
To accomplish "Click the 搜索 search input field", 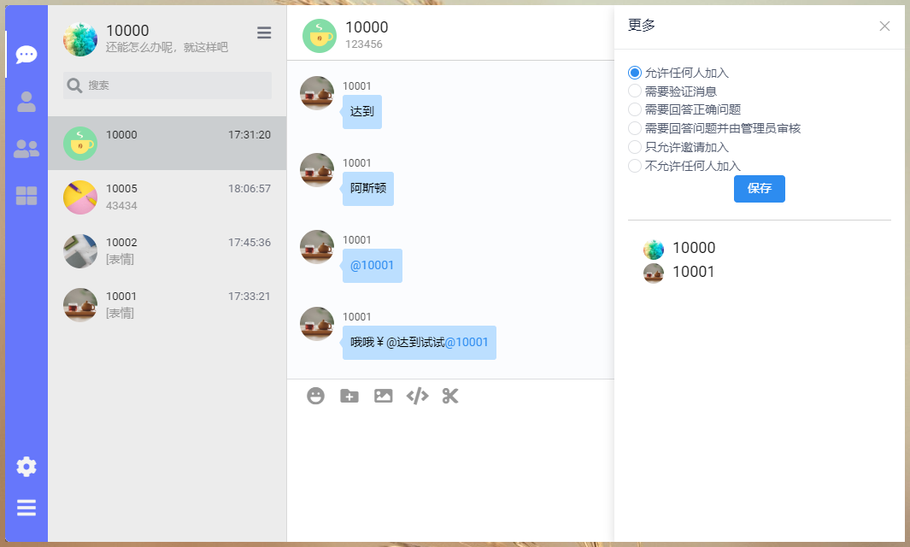I will tap(177, 85).
